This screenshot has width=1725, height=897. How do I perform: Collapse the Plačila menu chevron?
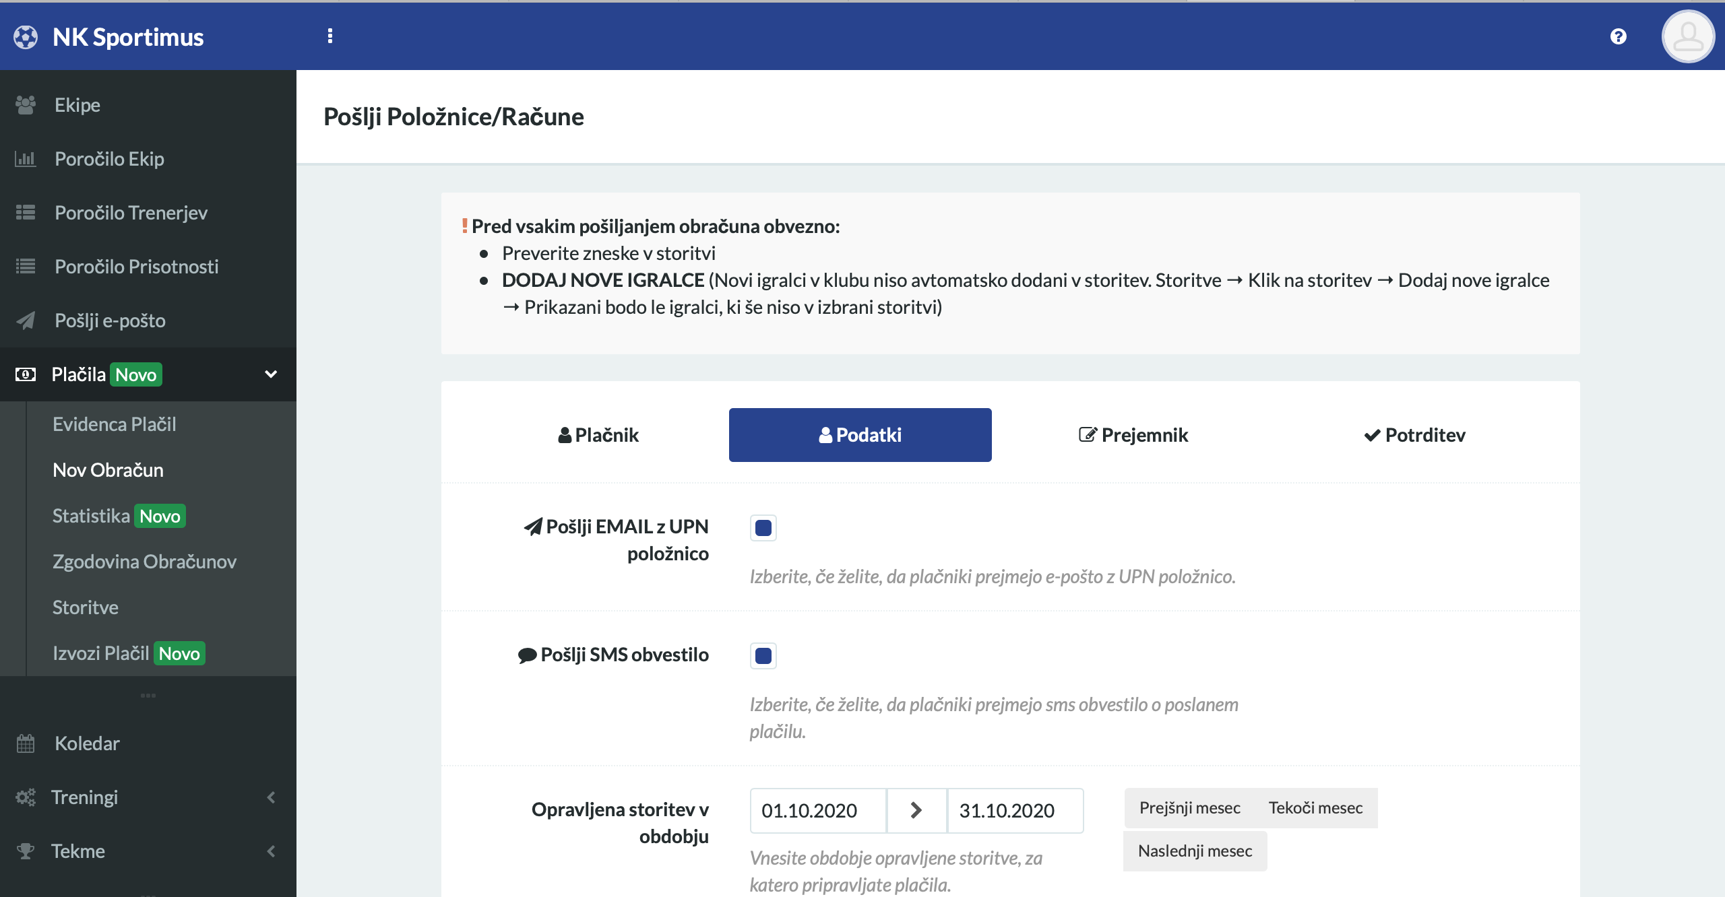[x=271, y=374]
